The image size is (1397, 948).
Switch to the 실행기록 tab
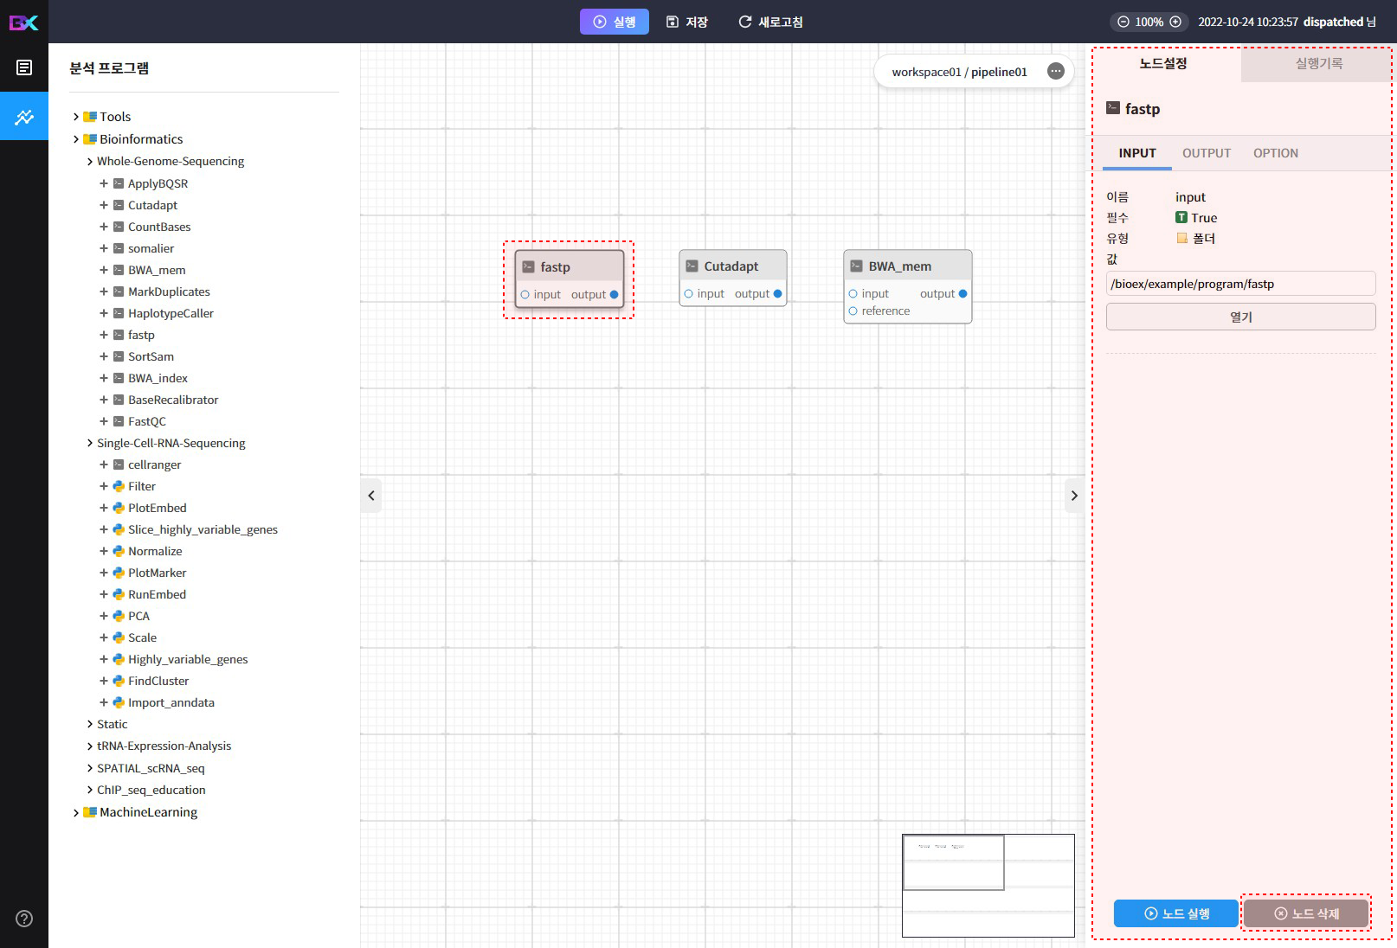tap(1318, 63)
